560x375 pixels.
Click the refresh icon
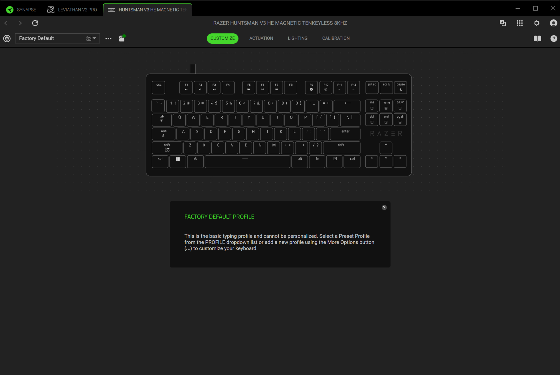(35, 23)
